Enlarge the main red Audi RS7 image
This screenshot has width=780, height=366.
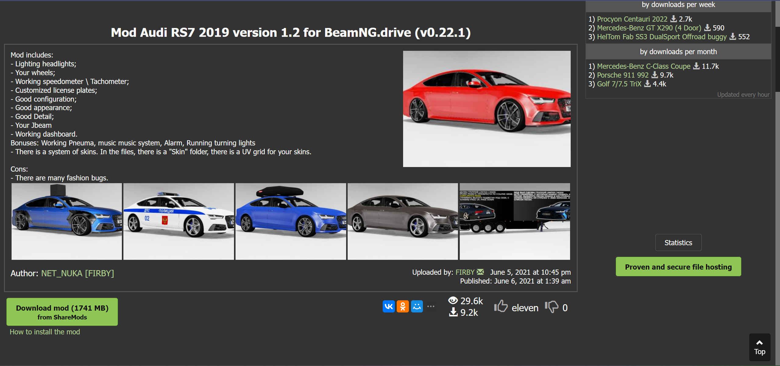point(487,109)
